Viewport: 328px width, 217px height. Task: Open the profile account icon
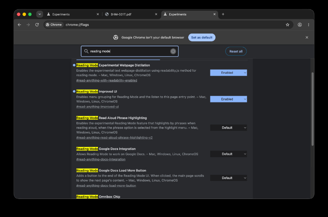[x=300, y=25]
